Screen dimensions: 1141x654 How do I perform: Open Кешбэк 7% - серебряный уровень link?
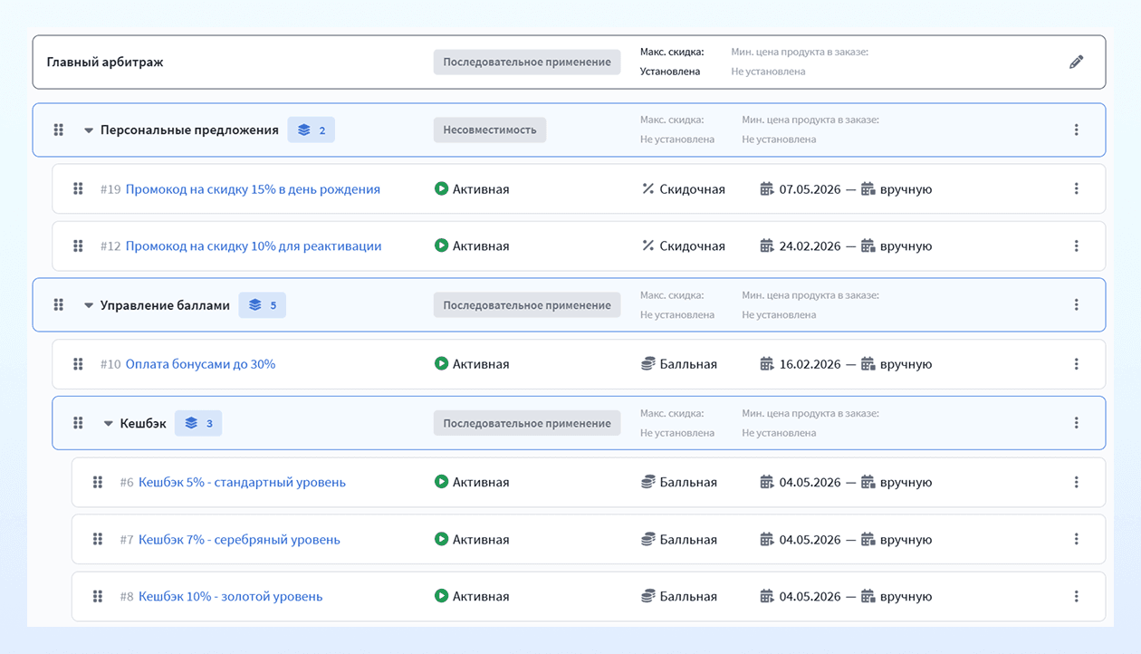[x=239, y=539]
